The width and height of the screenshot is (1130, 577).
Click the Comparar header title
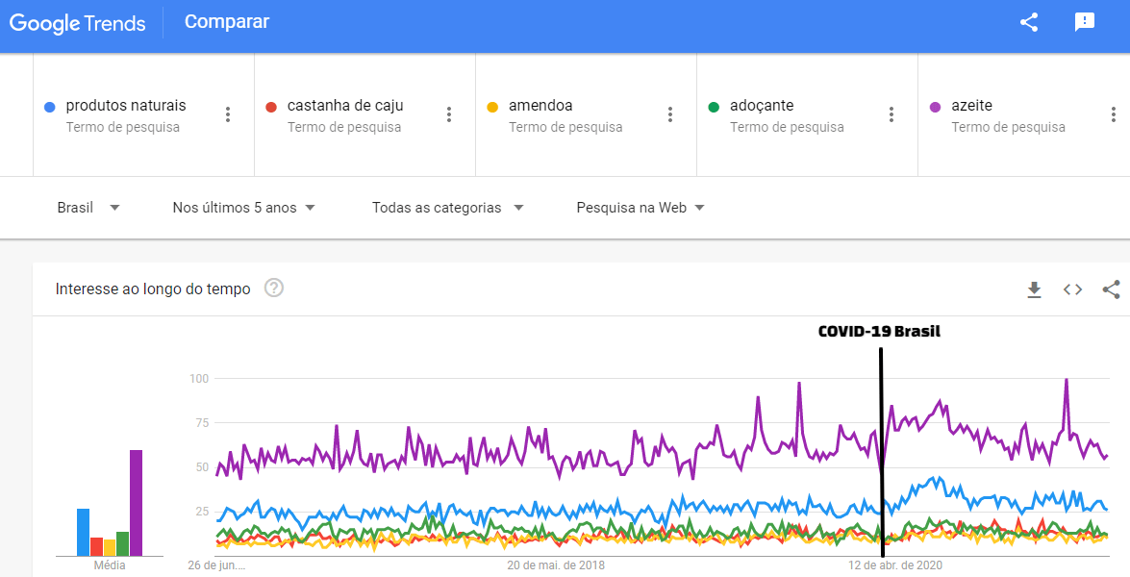coord(227,22)
